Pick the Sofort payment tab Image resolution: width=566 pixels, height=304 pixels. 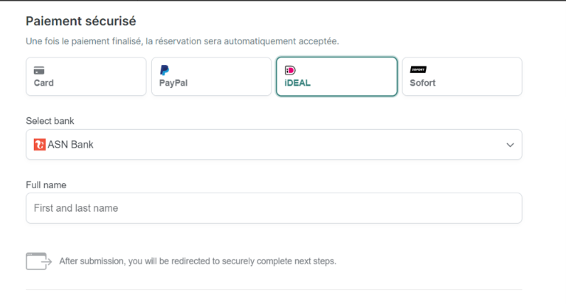462,77
